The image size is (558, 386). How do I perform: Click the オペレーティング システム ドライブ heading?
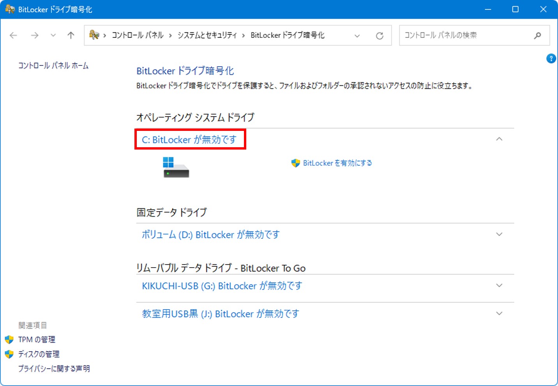click(195, 117)
